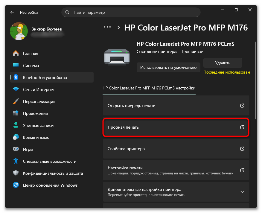
Task: Click the search magnifier icon
Action: click(67, 12)
